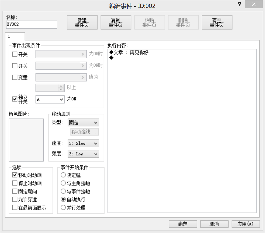Check the 在最前面显示 option
Screen dimensions: 265x233
coord(15,207)
